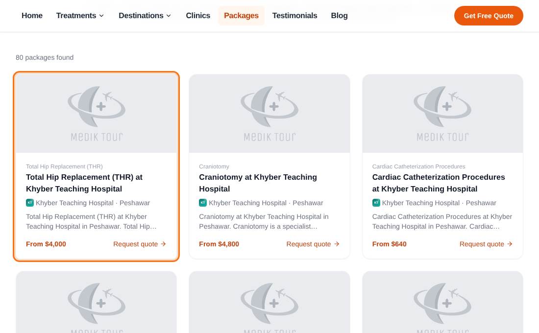Click small 'Total Hip Replacement (THR)' category label
This screenshot has height=333, width=539.
(x=64, y=166)
